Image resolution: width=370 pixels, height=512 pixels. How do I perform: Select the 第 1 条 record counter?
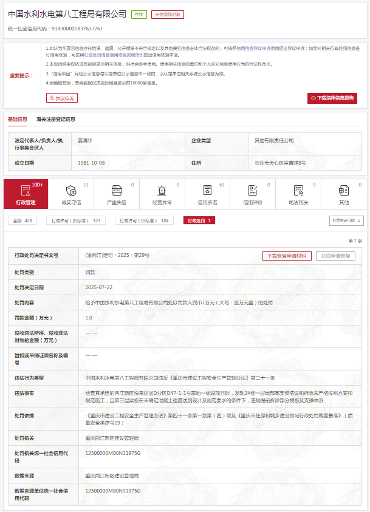(355, 241)
